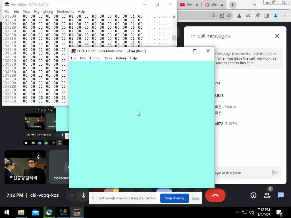291x218 pixels.
Task: Expand the tab search dropdown chevron
Action: 255,5
